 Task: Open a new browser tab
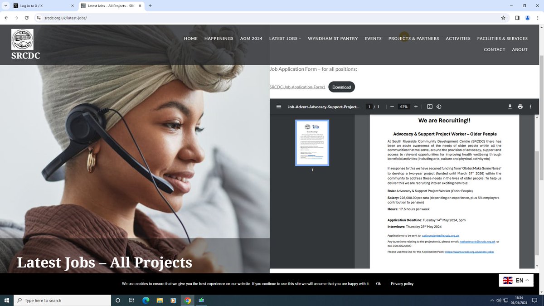tap(150, 6)
